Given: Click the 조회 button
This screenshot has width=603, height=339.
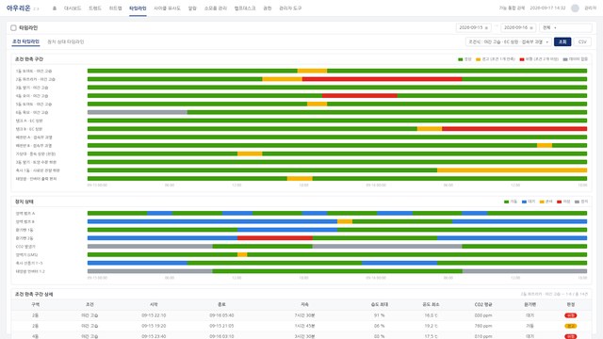Looking at the screenshot, I should [562, 41].
